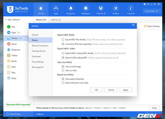Collapse Hoc's iPhone 7 device tree

point(6,20)
